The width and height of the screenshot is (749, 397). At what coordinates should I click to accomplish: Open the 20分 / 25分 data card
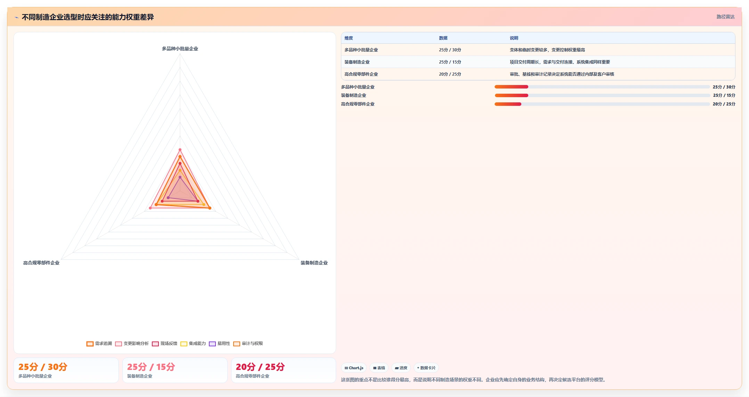[x=284, y=370]
